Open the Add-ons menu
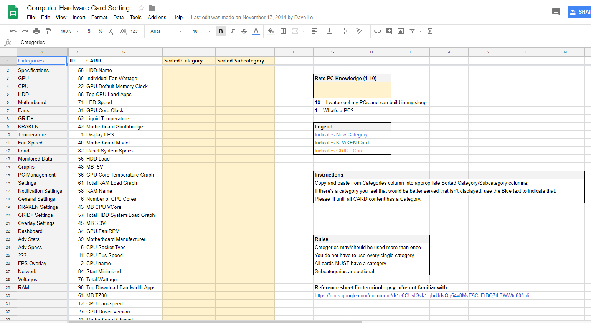The width and height of the screenshot is (591, 323). click(x=157, y=17)
